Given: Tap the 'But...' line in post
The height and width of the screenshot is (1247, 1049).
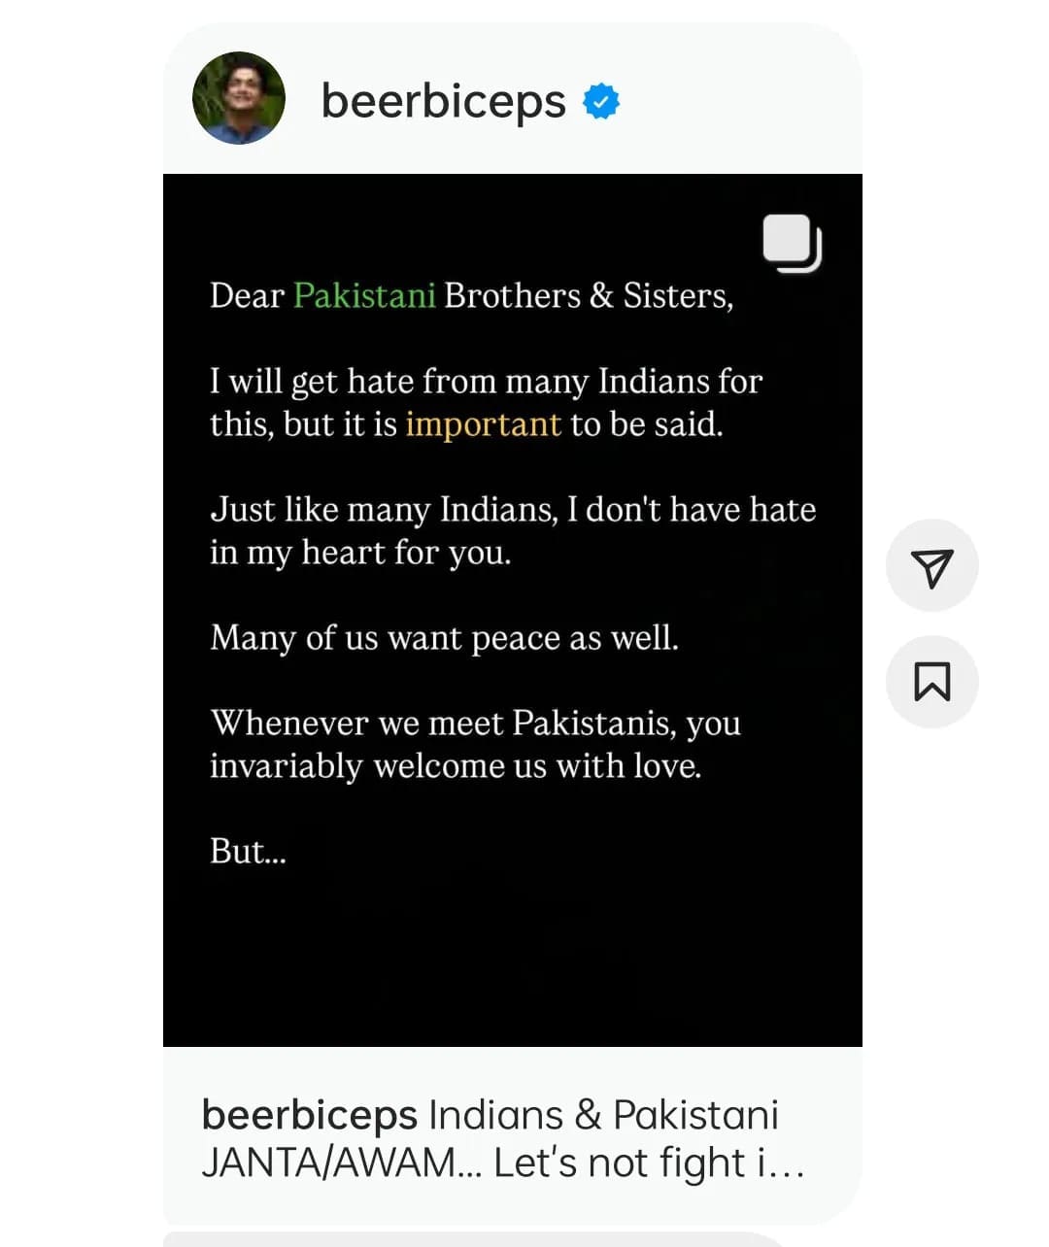Looking at the screenshot, I should [x=249, y=851].
